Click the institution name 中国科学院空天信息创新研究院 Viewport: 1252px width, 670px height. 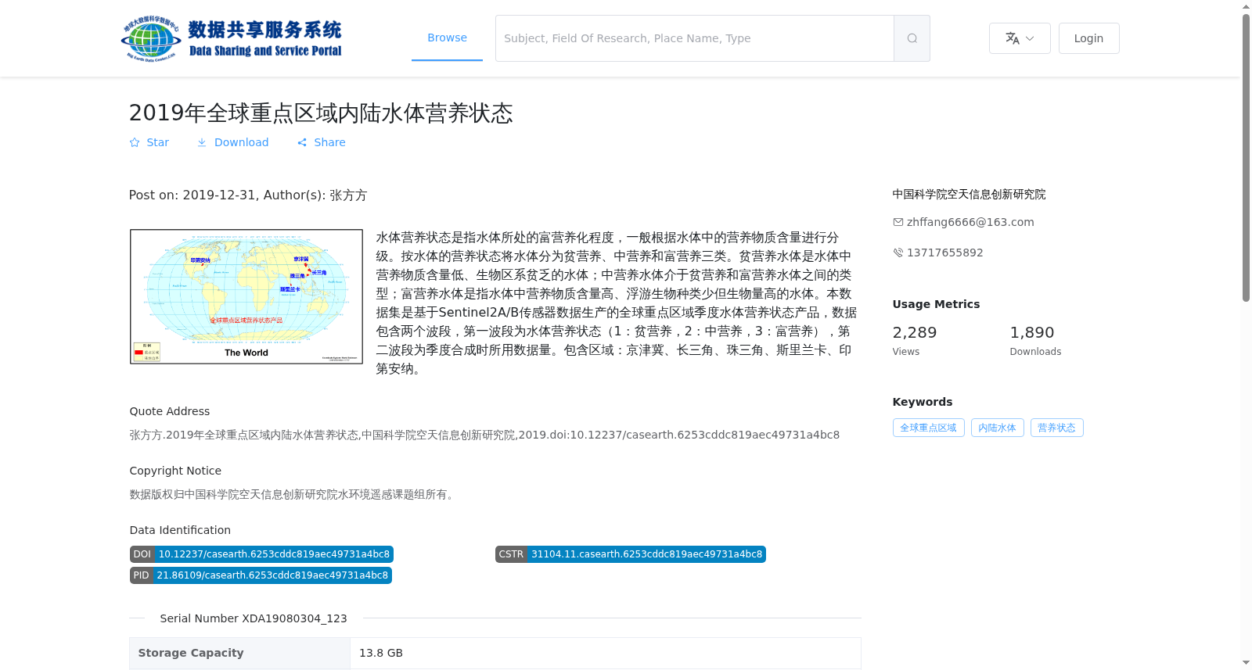[x=969, y=194]
